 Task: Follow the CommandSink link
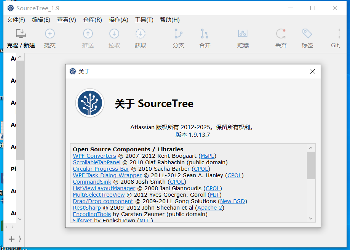click(x=92, y=182)
